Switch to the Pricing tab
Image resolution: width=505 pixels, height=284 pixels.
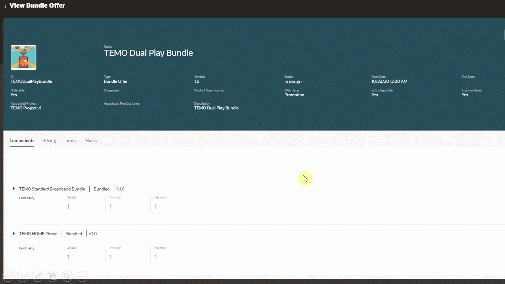pyautogui.click(x=49, y=140)
